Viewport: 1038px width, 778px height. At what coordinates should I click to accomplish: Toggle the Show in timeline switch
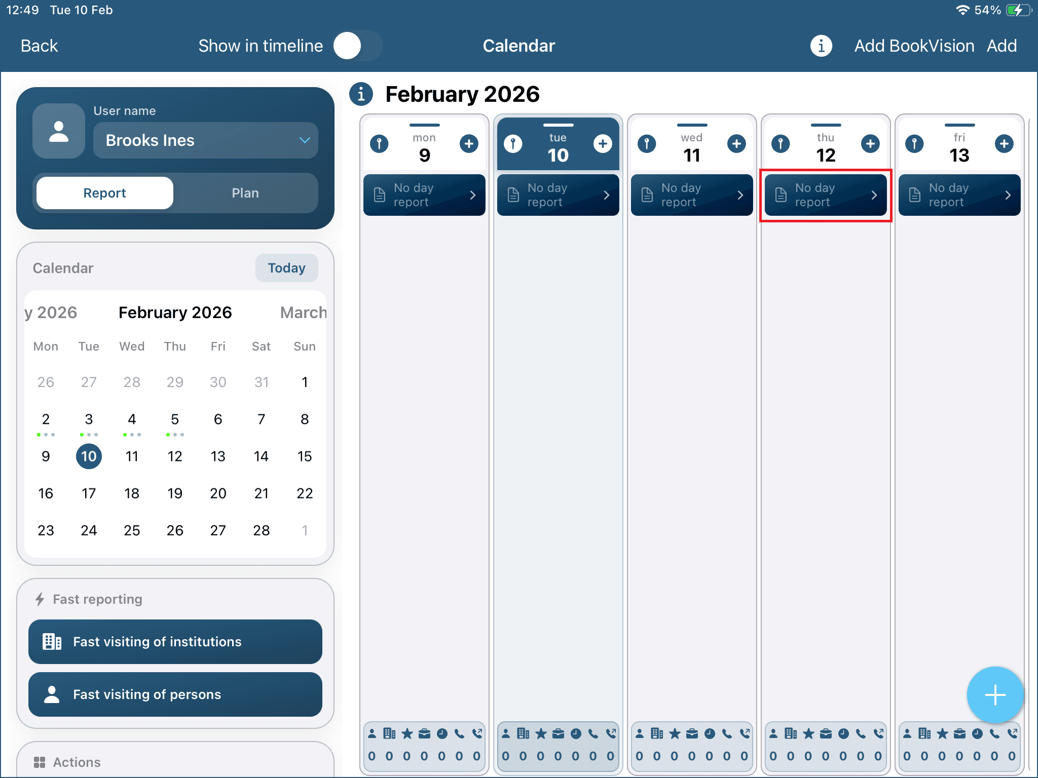[358, 46]
